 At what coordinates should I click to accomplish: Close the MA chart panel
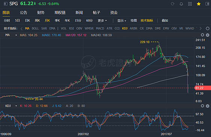coord(208,35)
